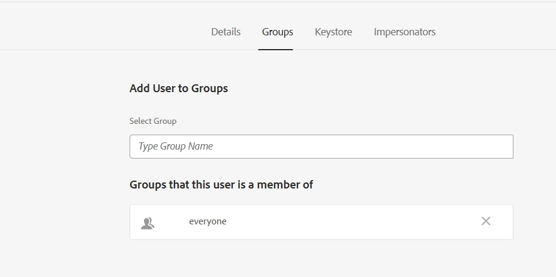Click the two-person silhouette icon
Image resolution: width=556 pixels, height=277 pixels.
pos(148,223)
